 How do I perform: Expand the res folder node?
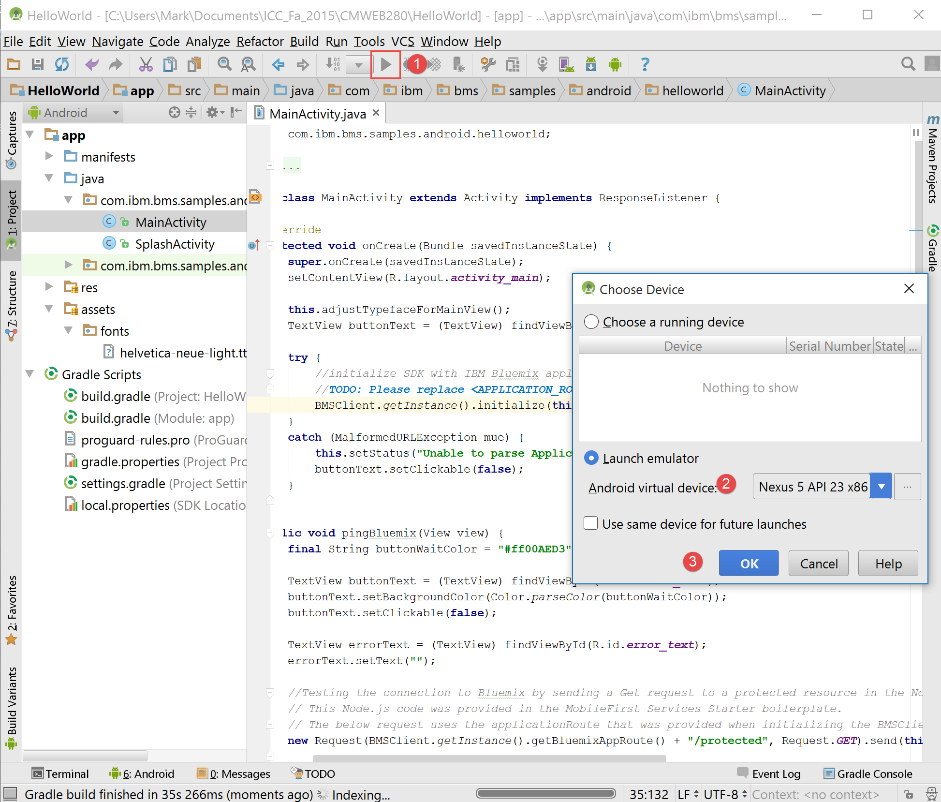coord(49,287)
